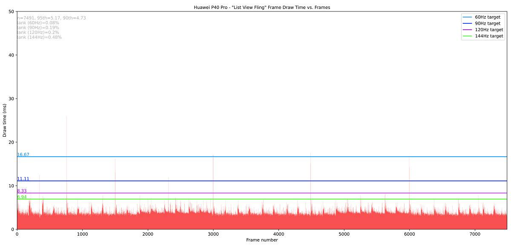Click the 3000 x-axis tick label
The height and width of the screenshot is (245, 511).
tap(213, 234)
